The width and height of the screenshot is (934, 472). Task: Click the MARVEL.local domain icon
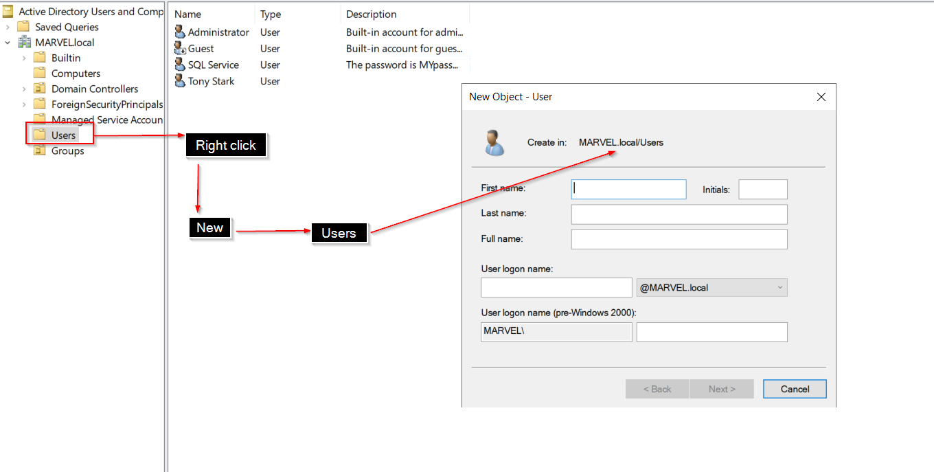pyautogui.click(x=23, y=42)
